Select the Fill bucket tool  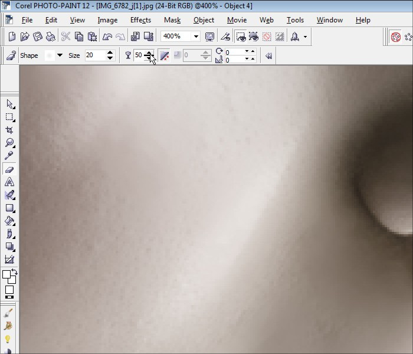10,221
